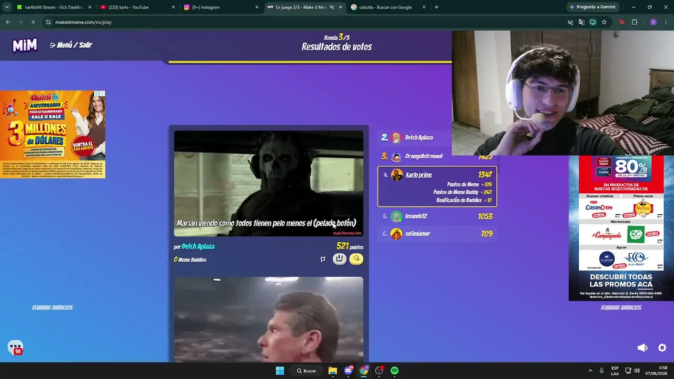View site information icon in address bar
Viewport: 674px width, 379px height.
click(x=48, y=22)
